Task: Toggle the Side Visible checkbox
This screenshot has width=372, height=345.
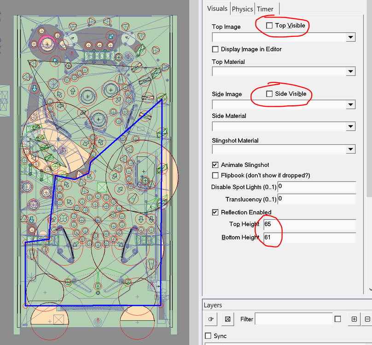Action: pos(269,94)
